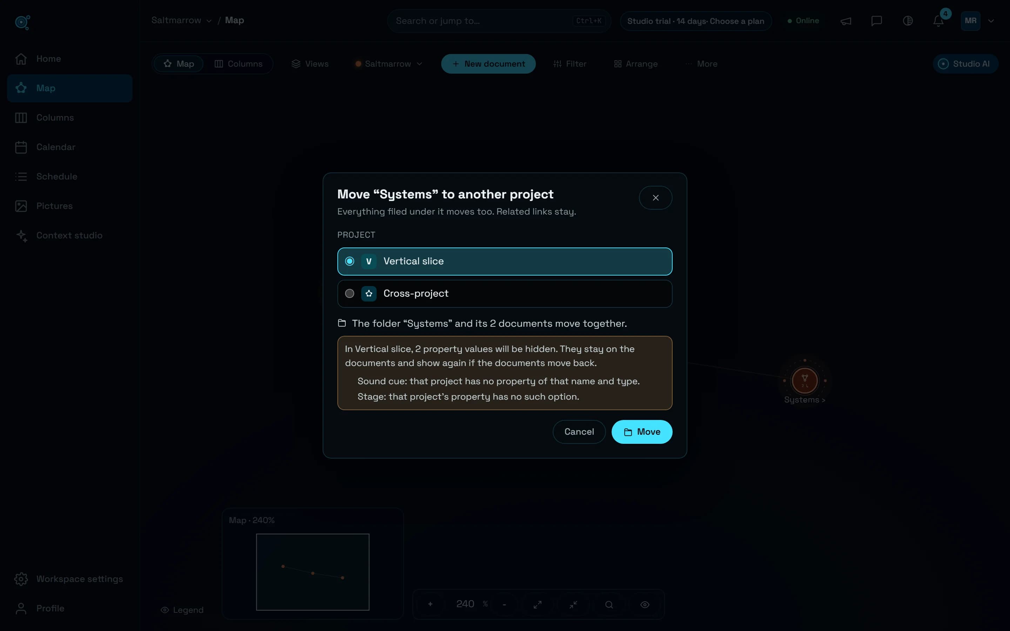The image size is (1010, 631).
Task: Click the minimap thumbnail viewport
Action: 312,572
